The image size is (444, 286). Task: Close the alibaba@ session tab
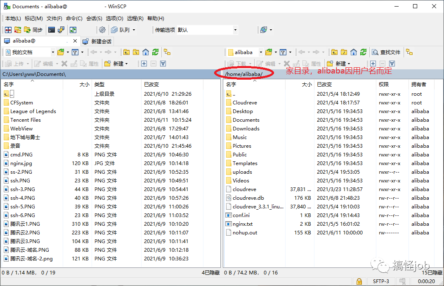[x=75, y=41]
